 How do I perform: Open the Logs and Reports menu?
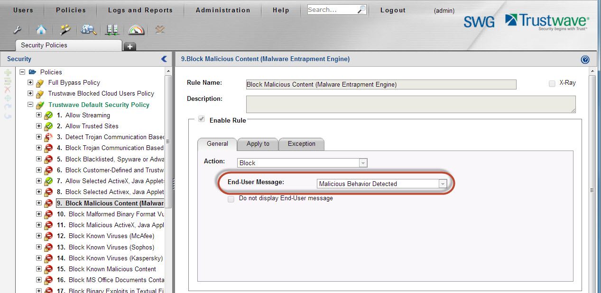pos(140,10)
